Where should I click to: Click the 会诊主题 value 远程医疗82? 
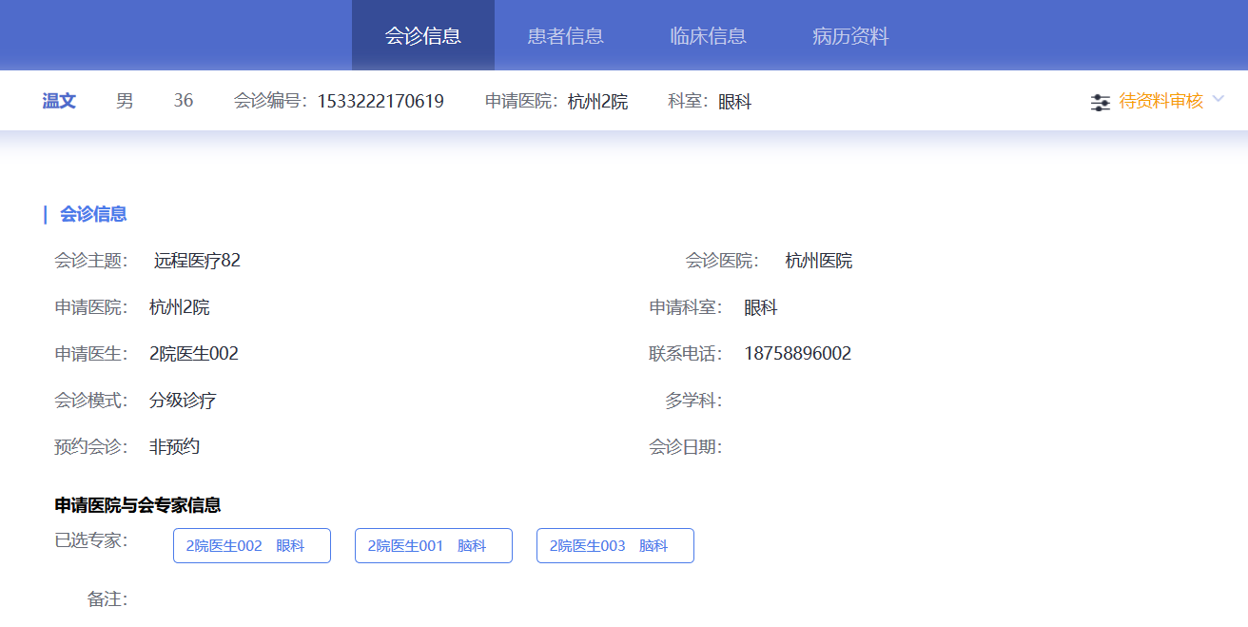click(197, 261)
